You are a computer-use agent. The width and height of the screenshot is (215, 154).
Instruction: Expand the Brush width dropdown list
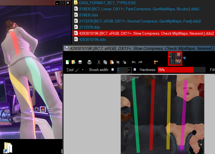click(129, 70)
